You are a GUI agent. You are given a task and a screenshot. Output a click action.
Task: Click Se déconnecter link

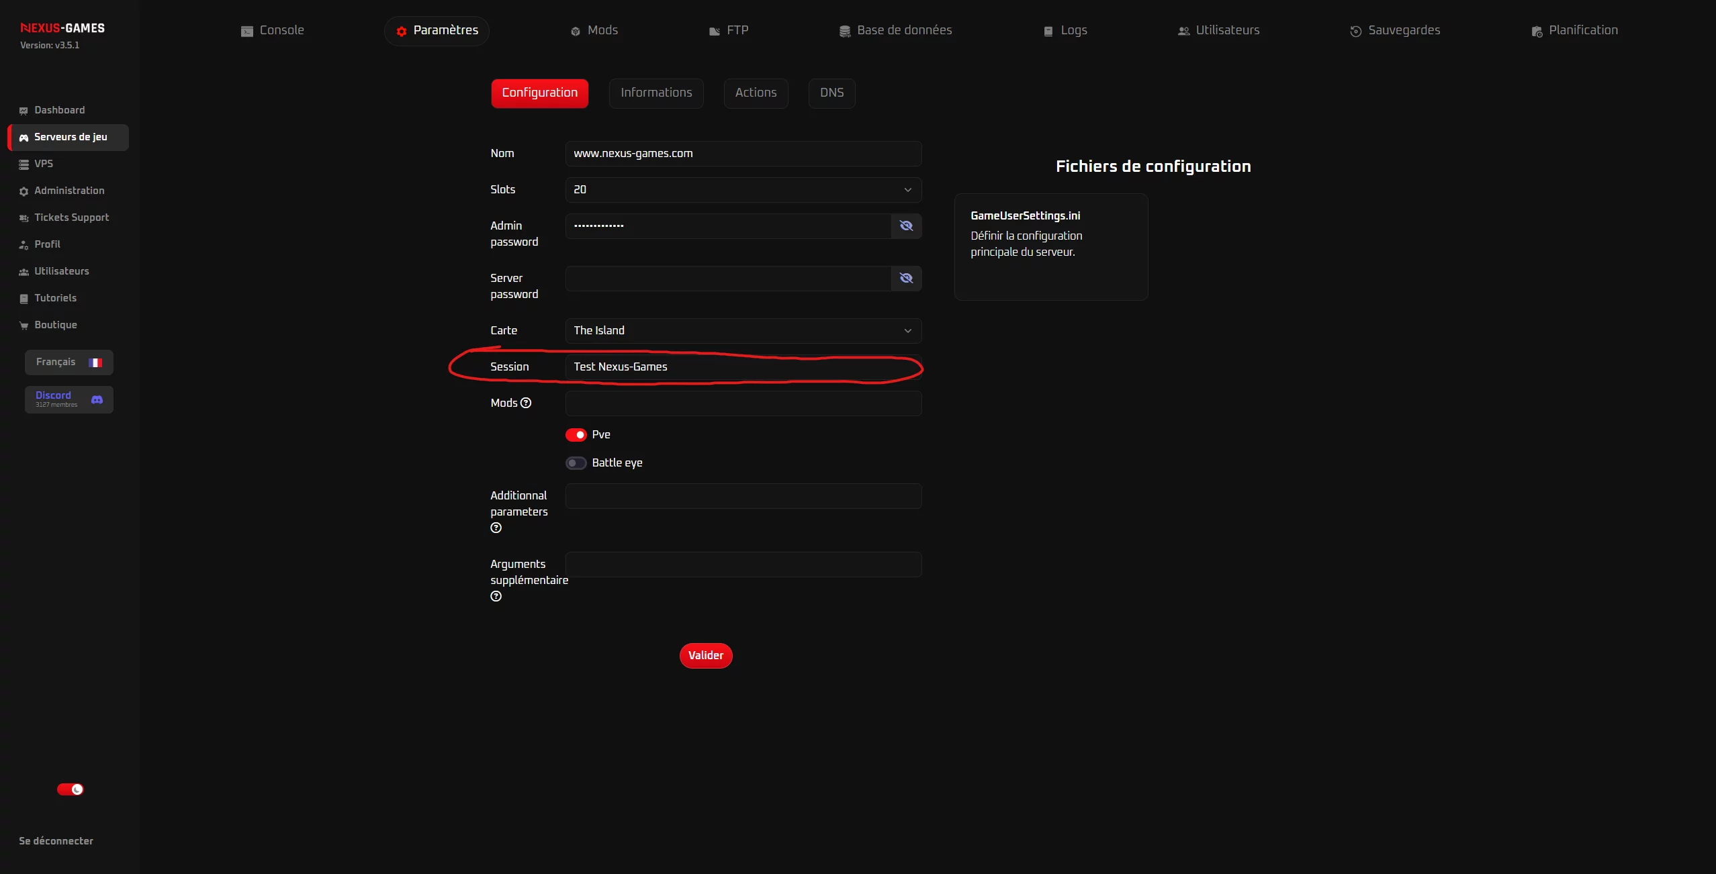(56, 841)
